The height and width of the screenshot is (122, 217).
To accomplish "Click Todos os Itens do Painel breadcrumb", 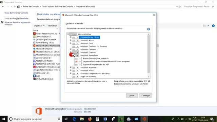I will (x=57, y=6).
